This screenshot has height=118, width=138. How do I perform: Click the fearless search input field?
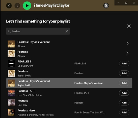[x=38, y=31]
